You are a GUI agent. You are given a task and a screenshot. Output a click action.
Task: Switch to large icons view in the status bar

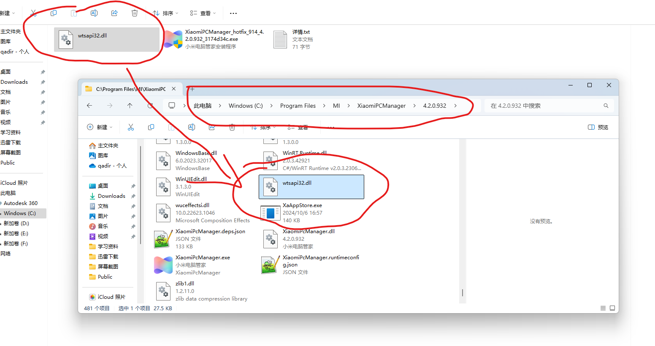[612, 308]
